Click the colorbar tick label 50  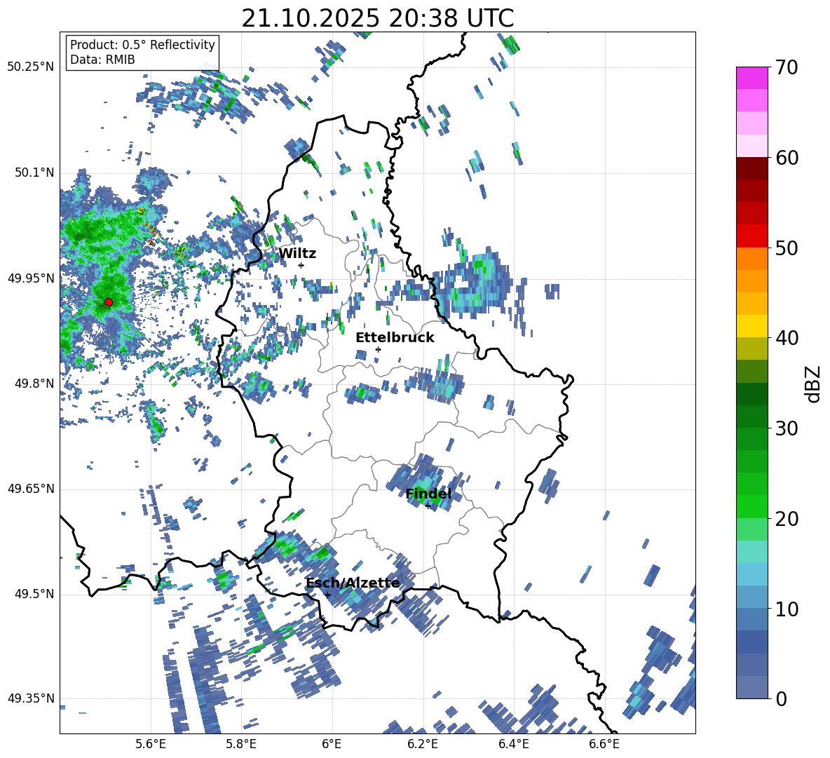point(787,248)
